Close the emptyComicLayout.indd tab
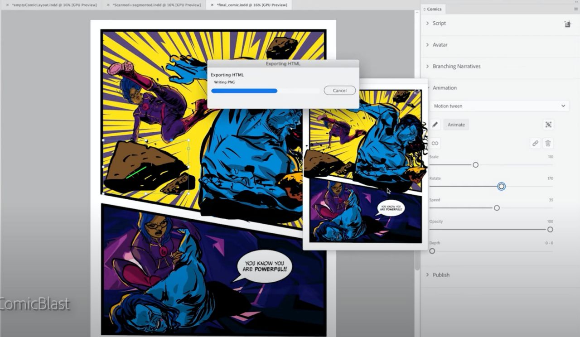The width and height of the screenshot is (580, 337). pos(7,5)
